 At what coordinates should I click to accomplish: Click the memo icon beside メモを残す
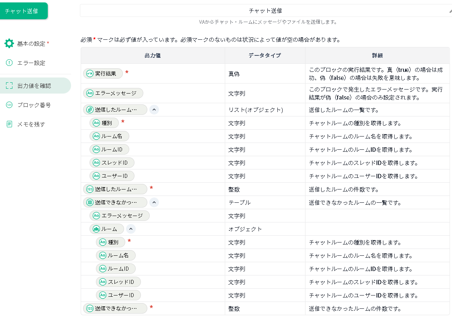tap(9, 124)
